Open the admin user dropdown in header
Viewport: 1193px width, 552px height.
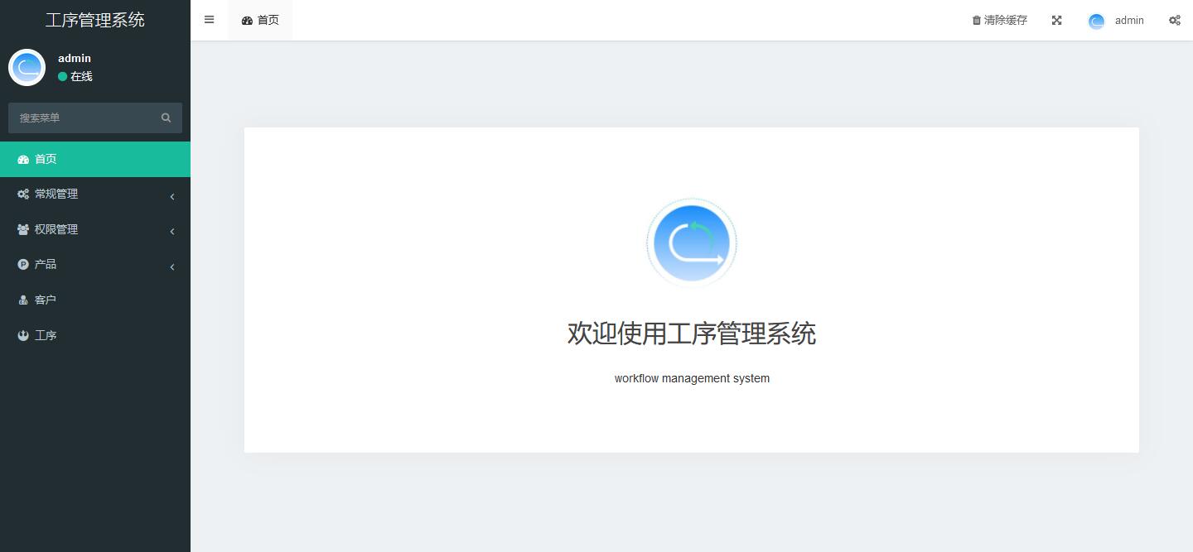tap(1116, 21)
